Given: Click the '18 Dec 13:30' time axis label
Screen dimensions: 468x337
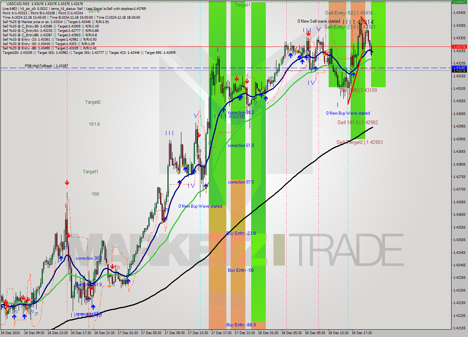Looking at the screenshot, I should click(x=338, y=333).
